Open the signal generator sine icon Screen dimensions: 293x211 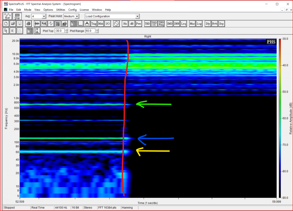click(116, 24)
